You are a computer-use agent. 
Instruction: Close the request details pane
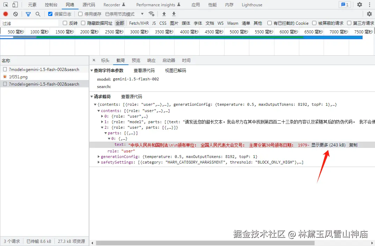[x=94, y=60]
